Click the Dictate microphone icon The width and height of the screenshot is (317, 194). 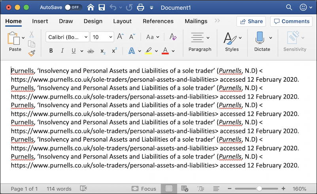pos(260,37)
